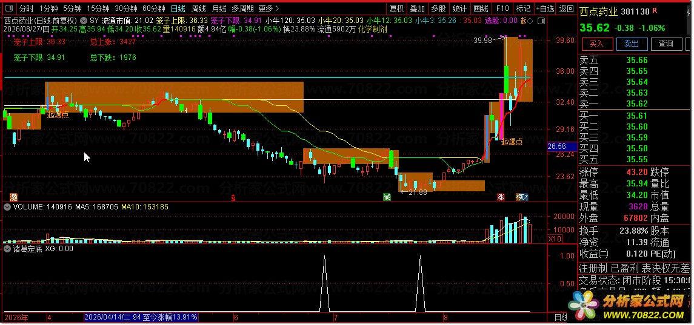Open the 统计 statistics tool

pyautogui.click(x=460, y=8)
